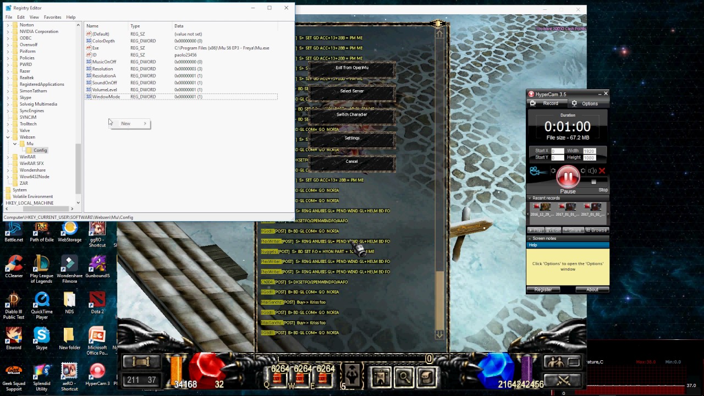Open Diablo III Public Test icon
The height and width of the screenshot is (396, 704).
click(x=14, y=306)
